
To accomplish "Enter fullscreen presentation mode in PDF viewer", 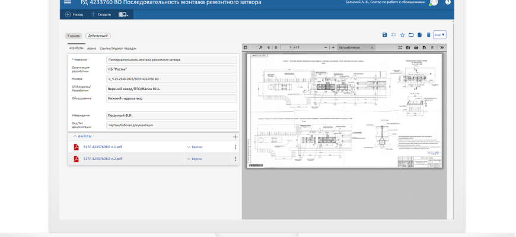I will click(x=400, y=47).
